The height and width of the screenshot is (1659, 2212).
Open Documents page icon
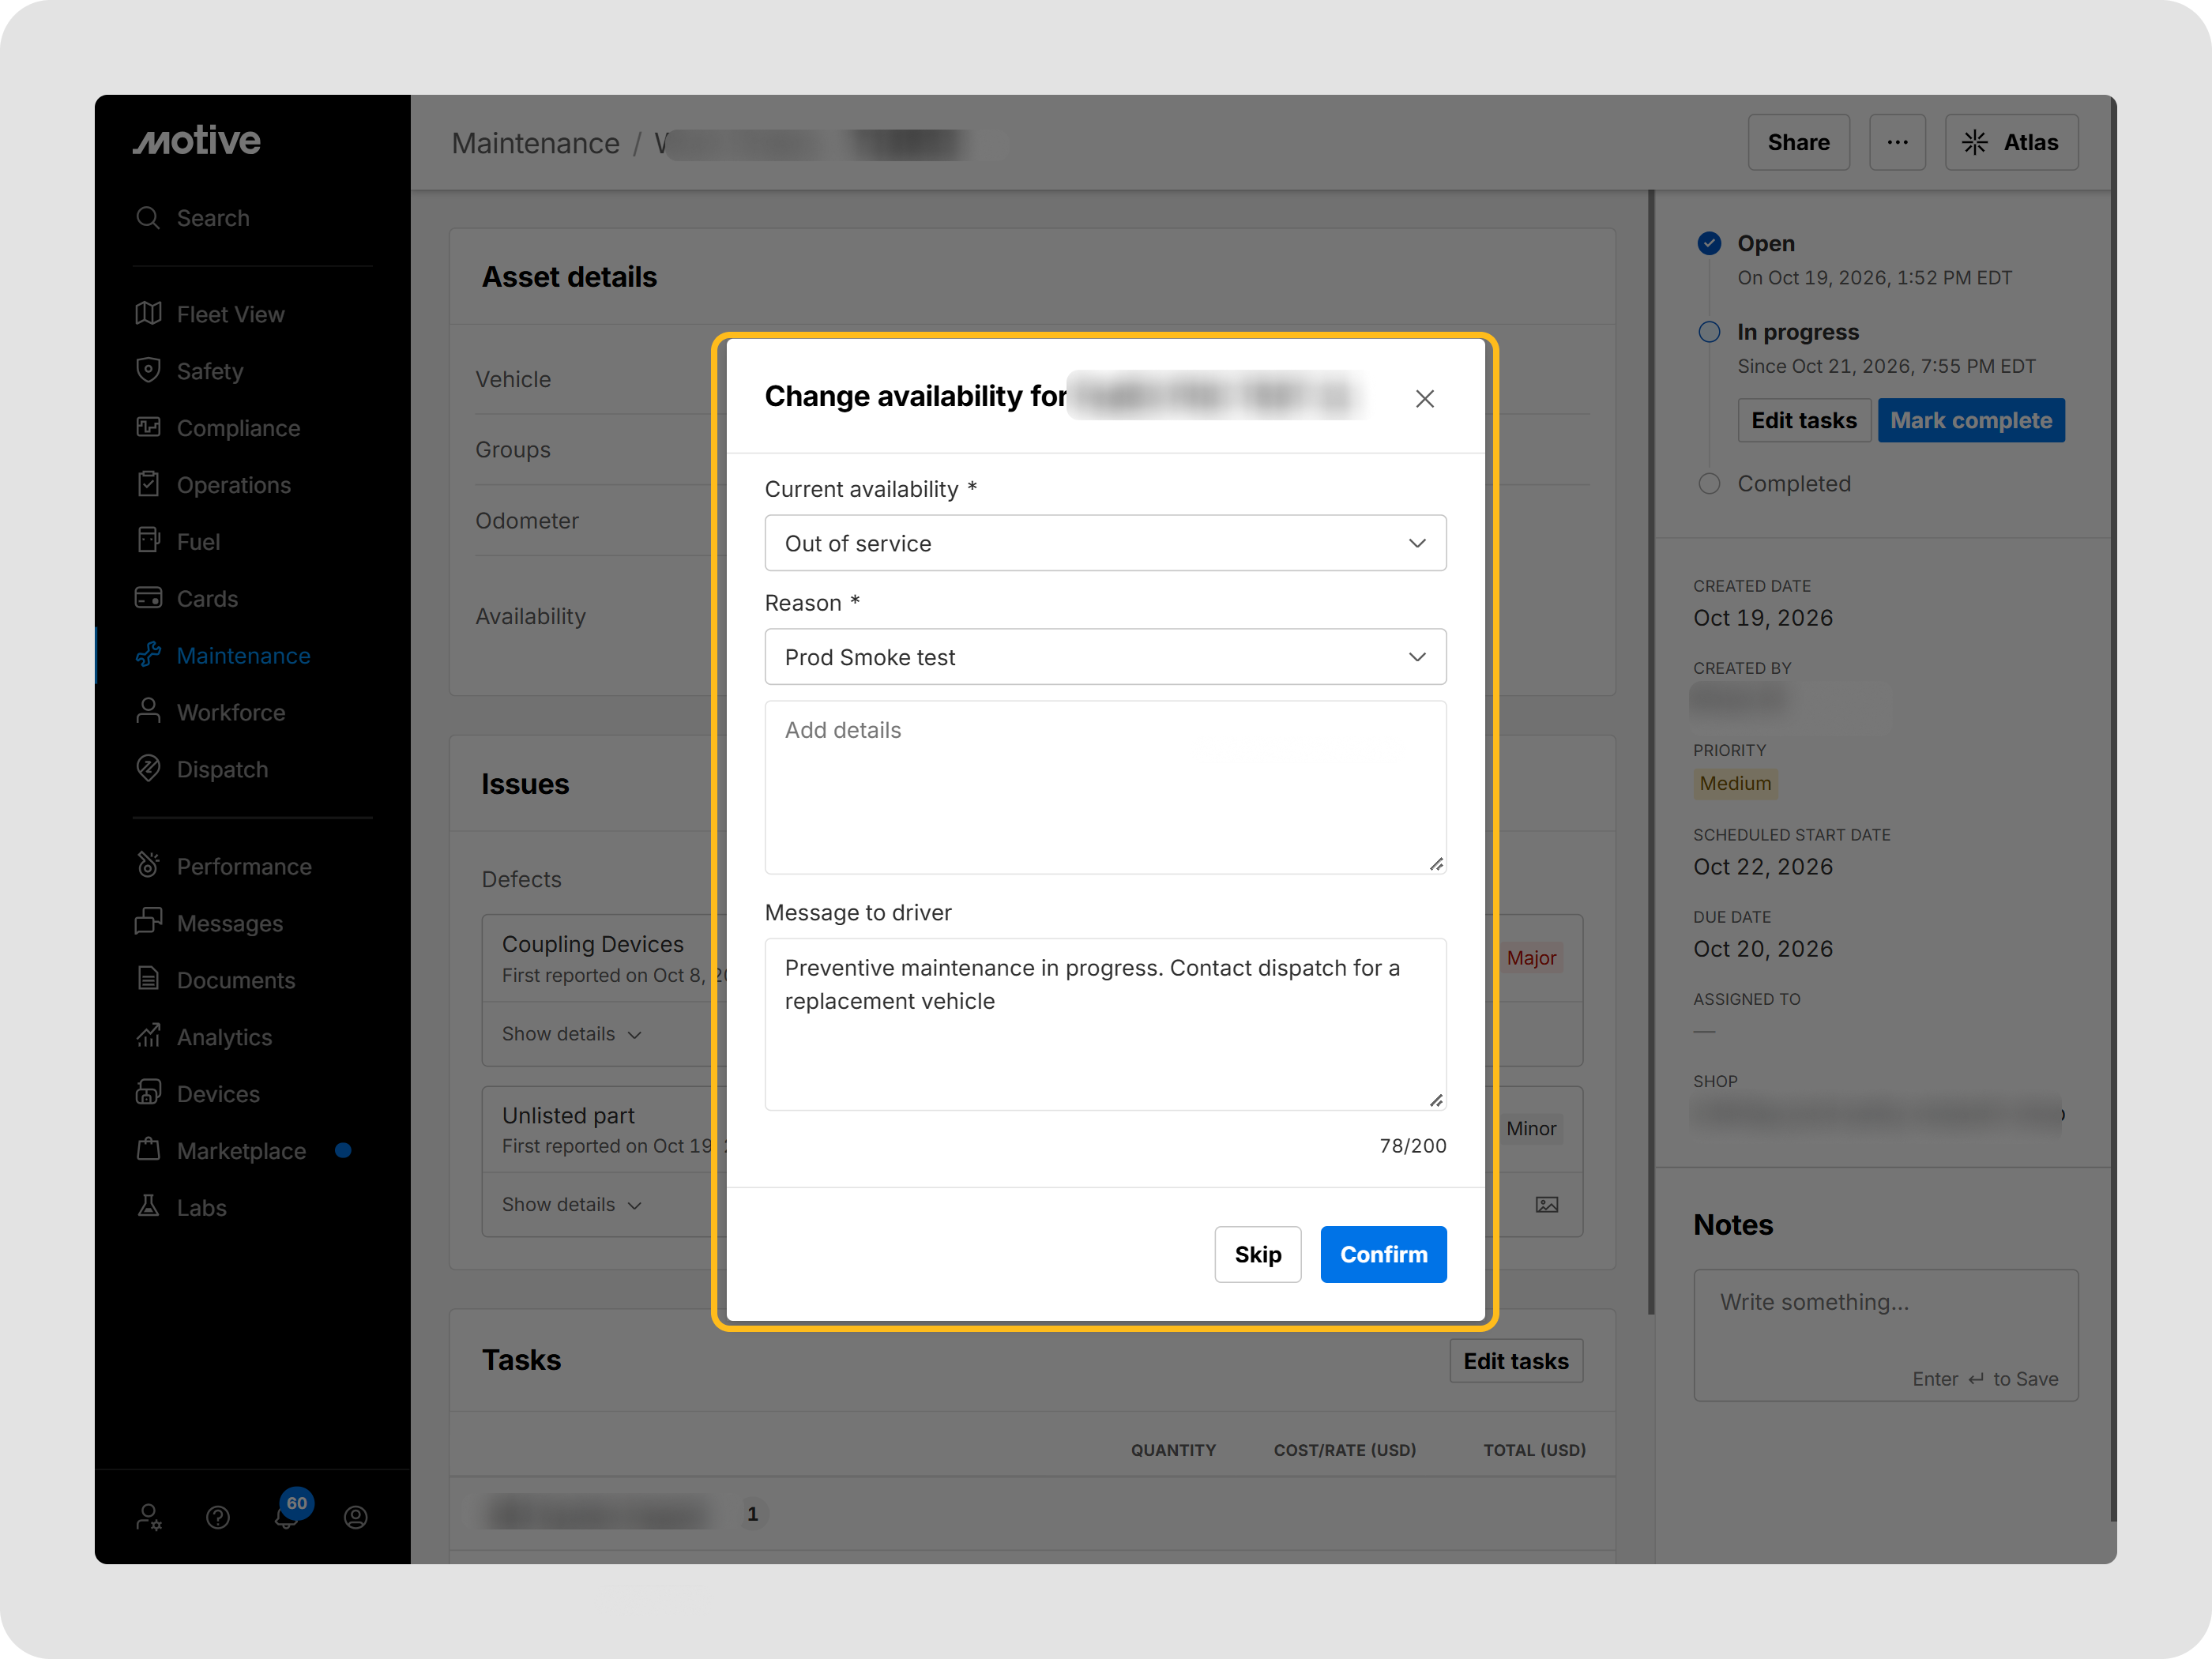pos(148,979)
